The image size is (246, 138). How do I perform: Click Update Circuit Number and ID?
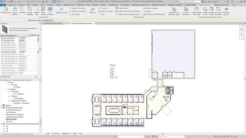tap(128, 14)
